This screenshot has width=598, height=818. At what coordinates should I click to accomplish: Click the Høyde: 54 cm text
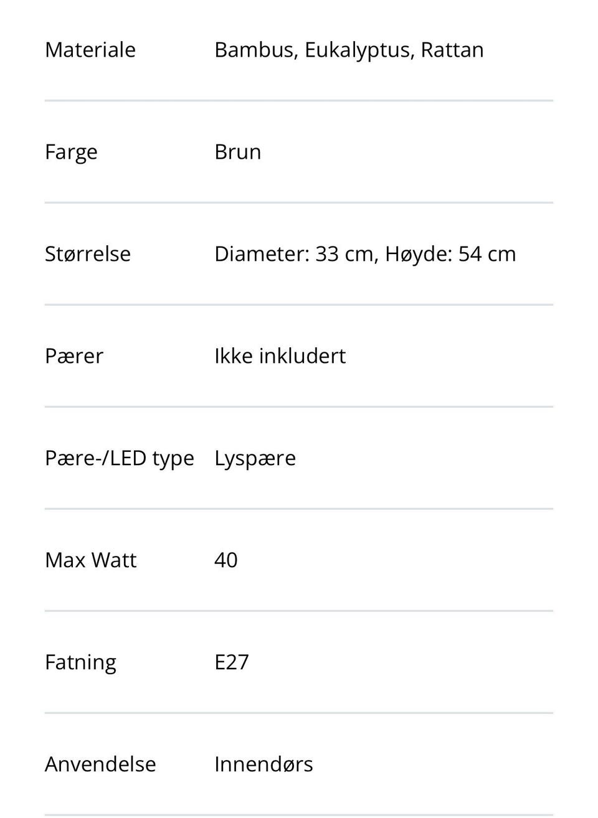(x=450, y=255)
